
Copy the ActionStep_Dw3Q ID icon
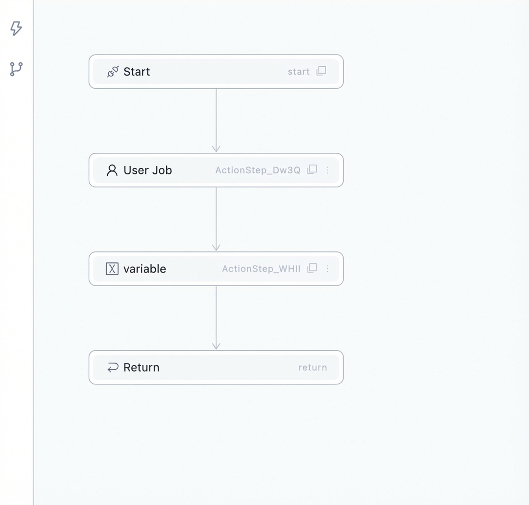[x=312, y=170]
